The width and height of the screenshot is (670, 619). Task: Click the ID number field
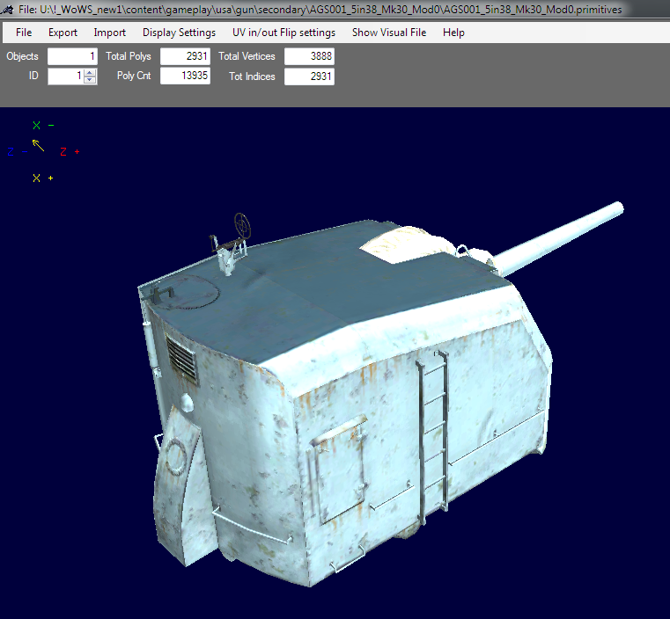click(66, 76)
